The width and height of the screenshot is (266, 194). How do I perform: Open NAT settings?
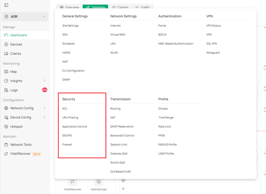[x=113, y=118]
